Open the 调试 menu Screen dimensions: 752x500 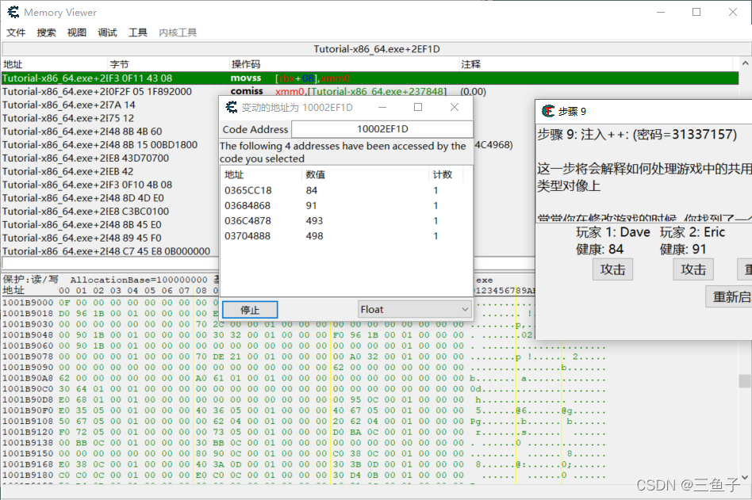[107, 32]
